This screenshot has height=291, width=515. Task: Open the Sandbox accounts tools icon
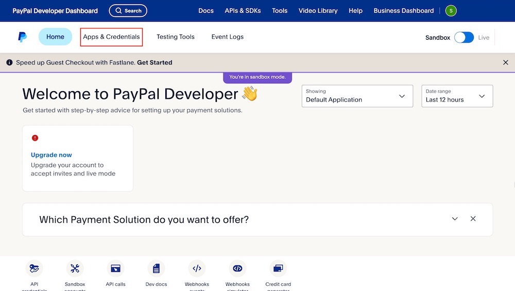(x=75, y=268)
